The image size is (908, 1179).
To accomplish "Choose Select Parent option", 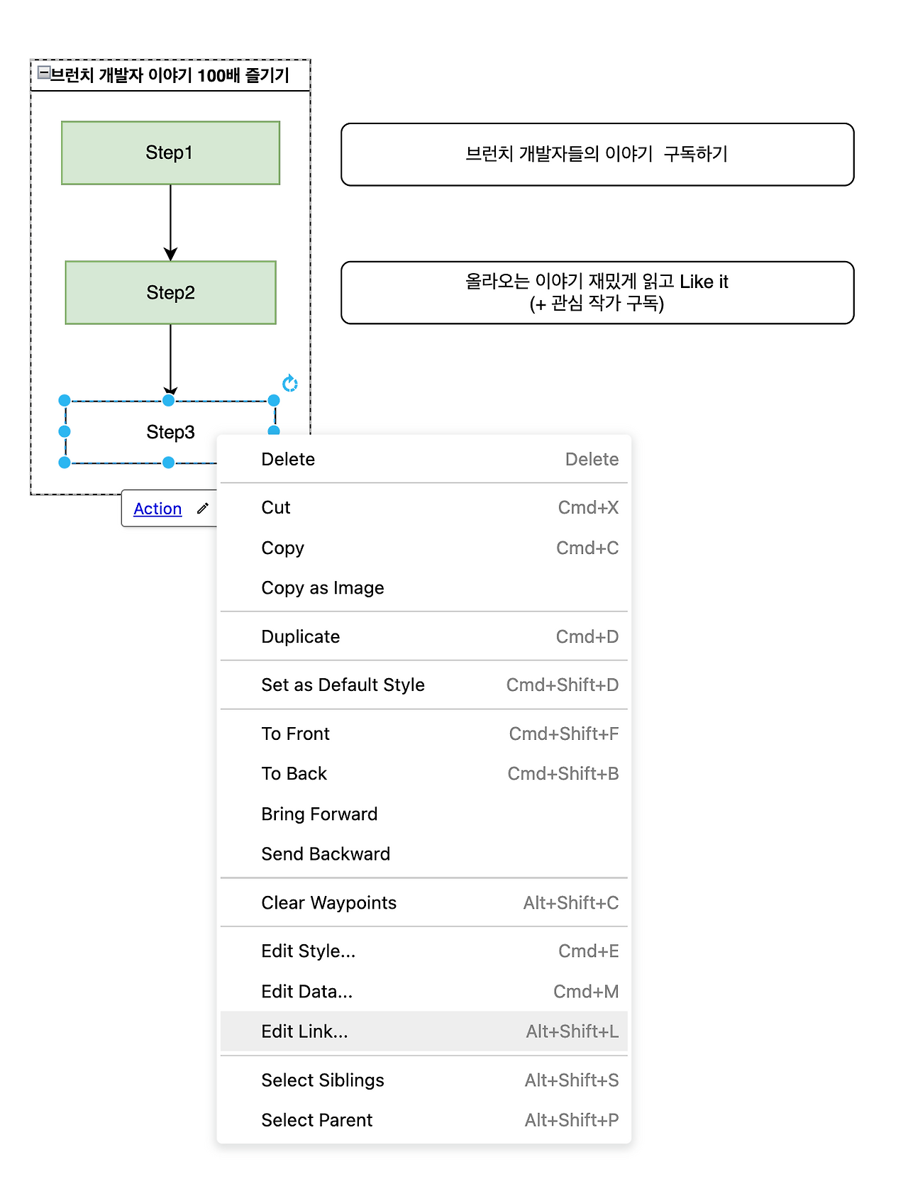I will click(x=316, y=1119).
